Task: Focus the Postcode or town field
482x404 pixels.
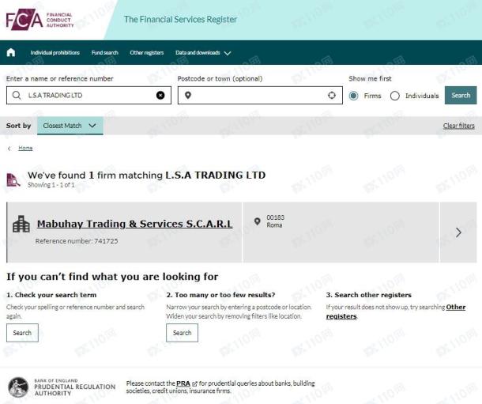Action: [260, 96]
